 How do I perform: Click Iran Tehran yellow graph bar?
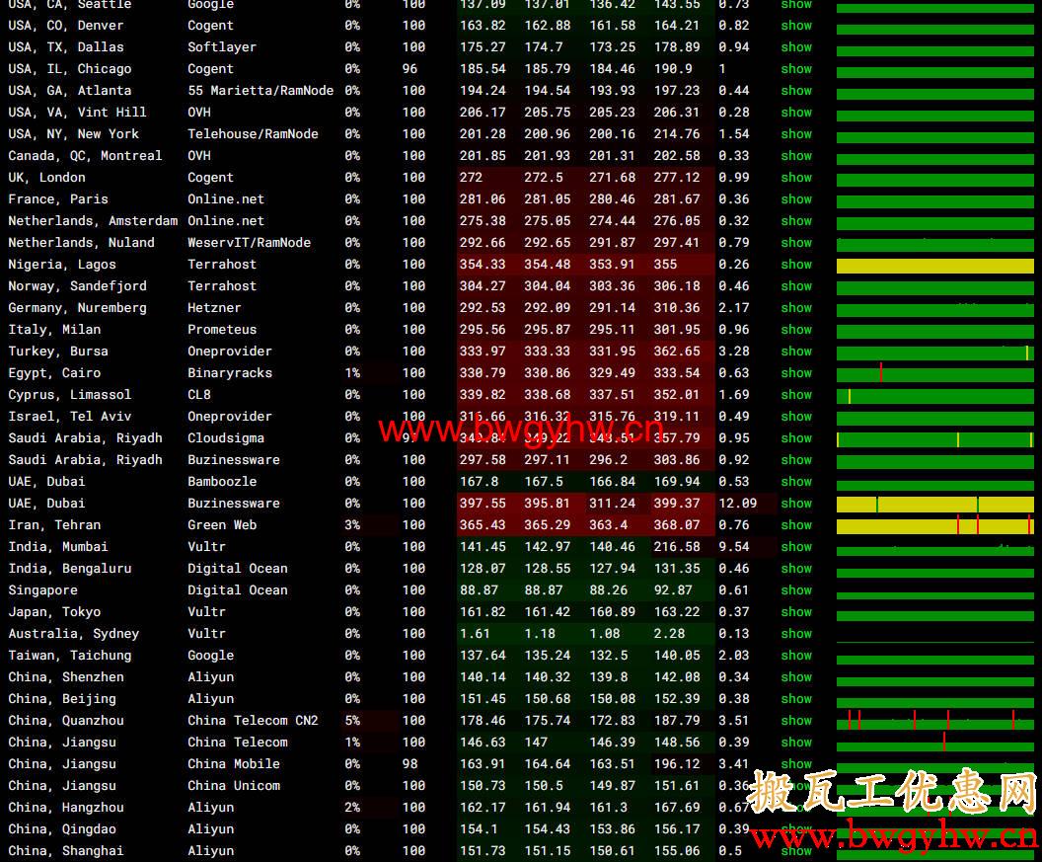[x=935, y=526]
